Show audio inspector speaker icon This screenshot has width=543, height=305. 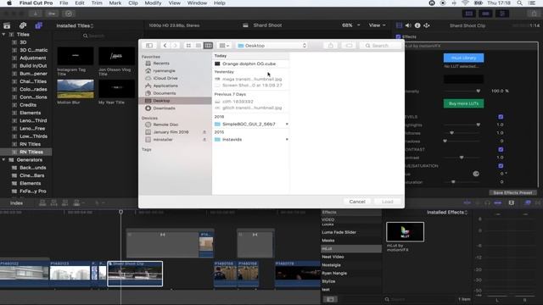[408, 25]
